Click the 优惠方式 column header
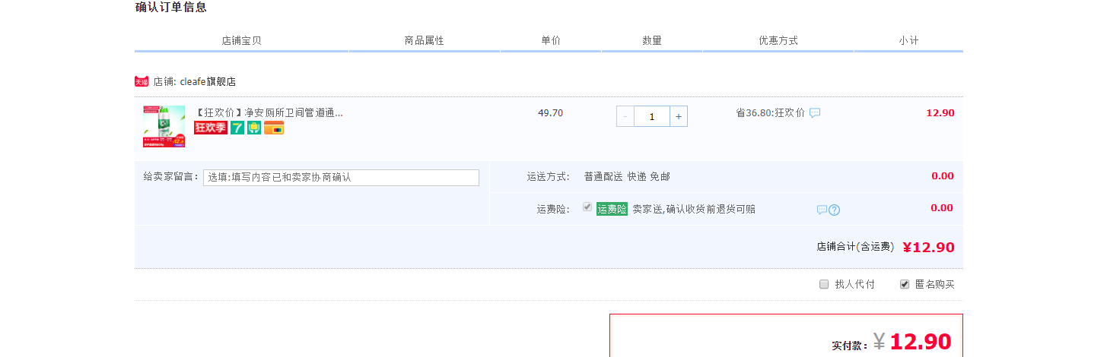Screen dimensions: 1107x357 pos(778,40)
